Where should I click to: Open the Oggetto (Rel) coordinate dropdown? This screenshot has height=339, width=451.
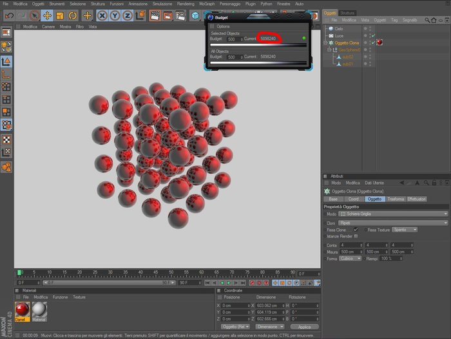(235, 327)
